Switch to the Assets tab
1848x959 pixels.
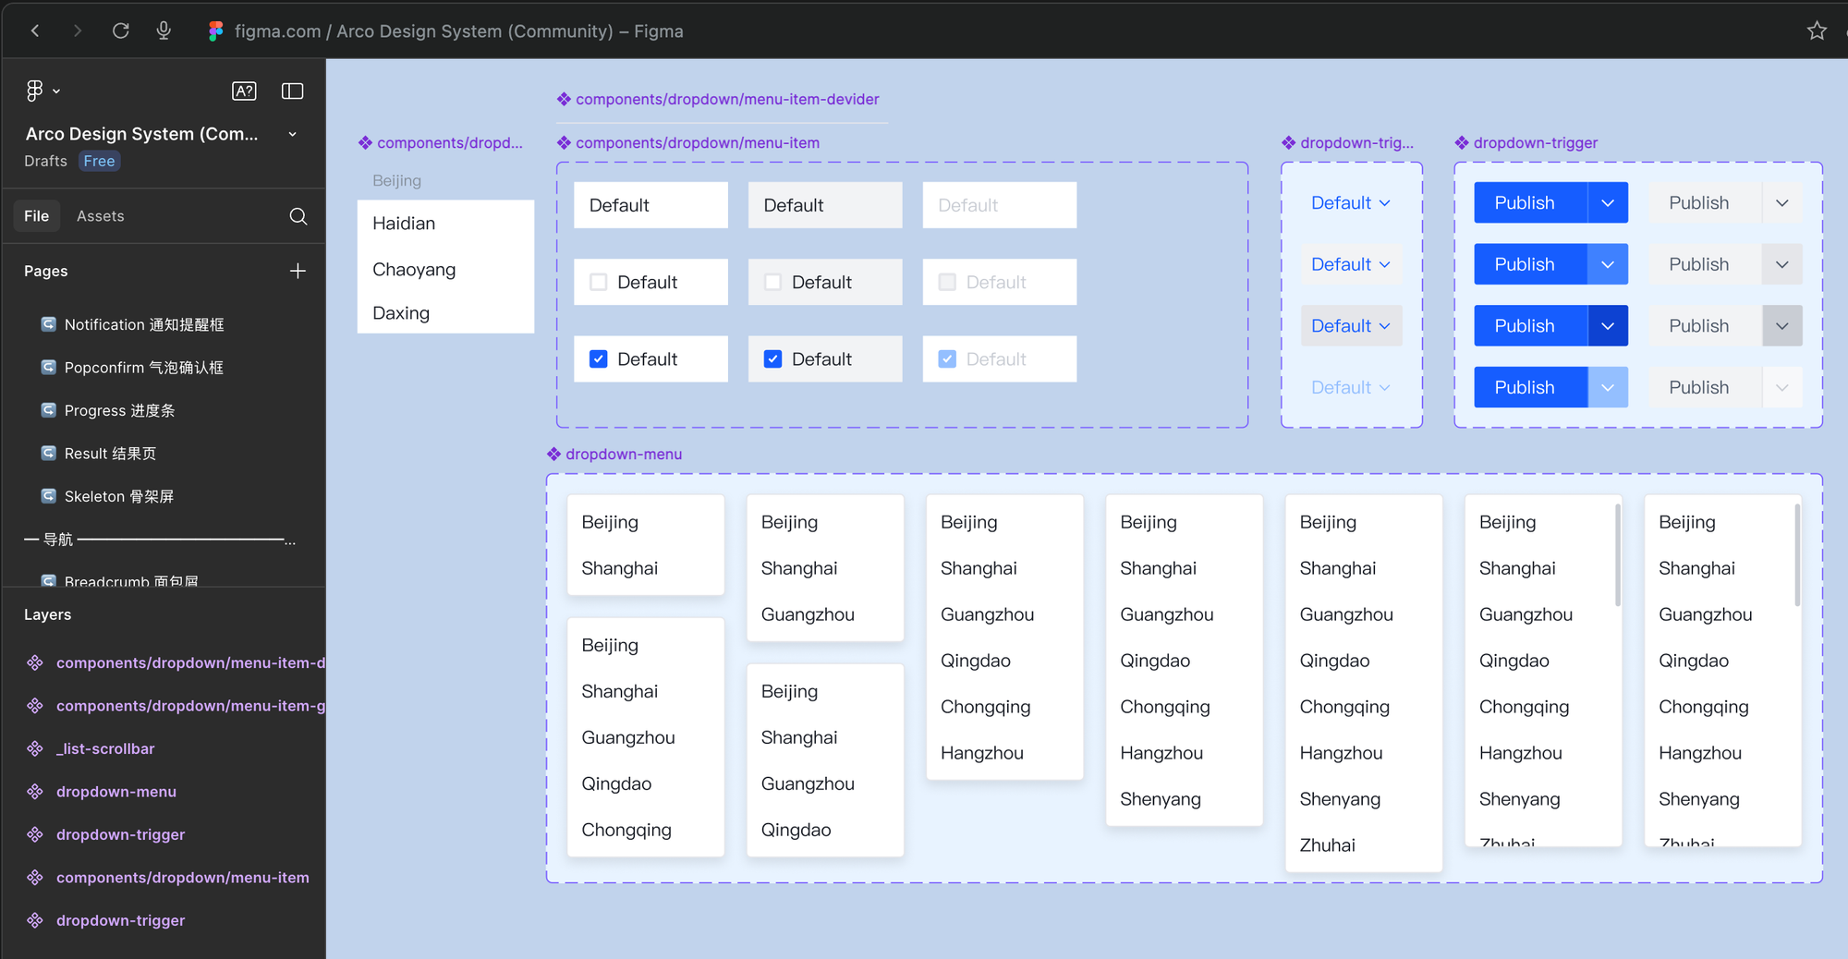(100, 216)
